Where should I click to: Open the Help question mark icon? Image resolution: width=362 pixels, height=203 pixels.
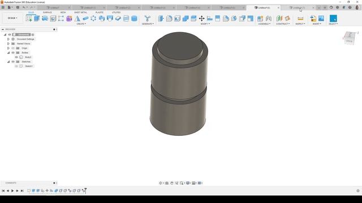[x=350, y=7]
